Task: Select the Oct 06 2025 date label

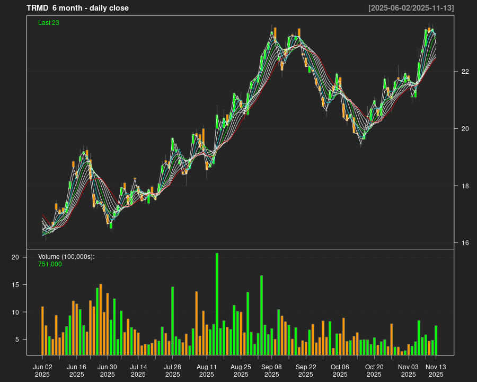Action: coord(340,370)
